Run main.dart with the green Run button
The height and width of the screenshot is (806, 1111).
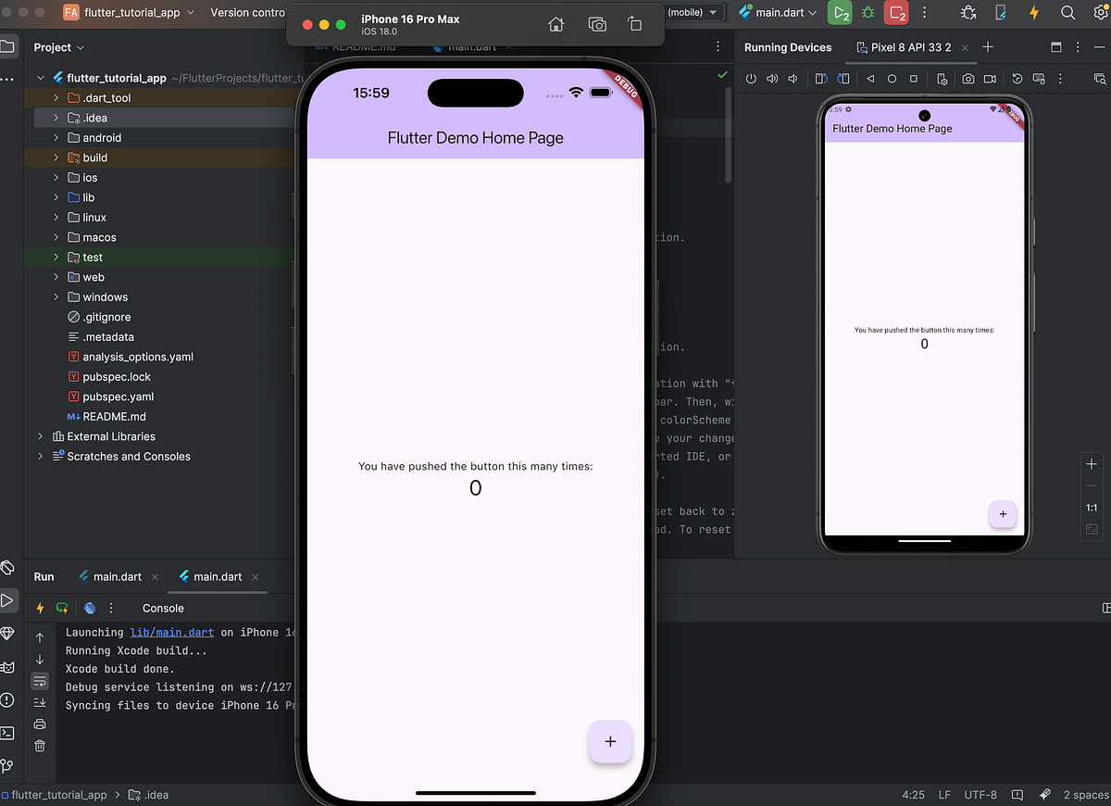point(839,14)
